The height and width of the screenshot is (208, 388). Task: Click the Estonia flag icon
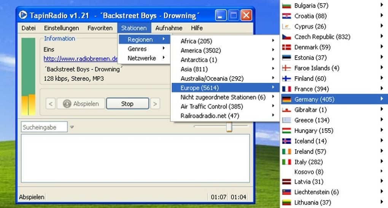click(286, 58)
